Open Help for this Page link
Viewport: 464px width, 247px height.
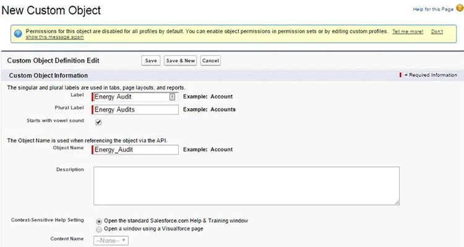(433, 9)
